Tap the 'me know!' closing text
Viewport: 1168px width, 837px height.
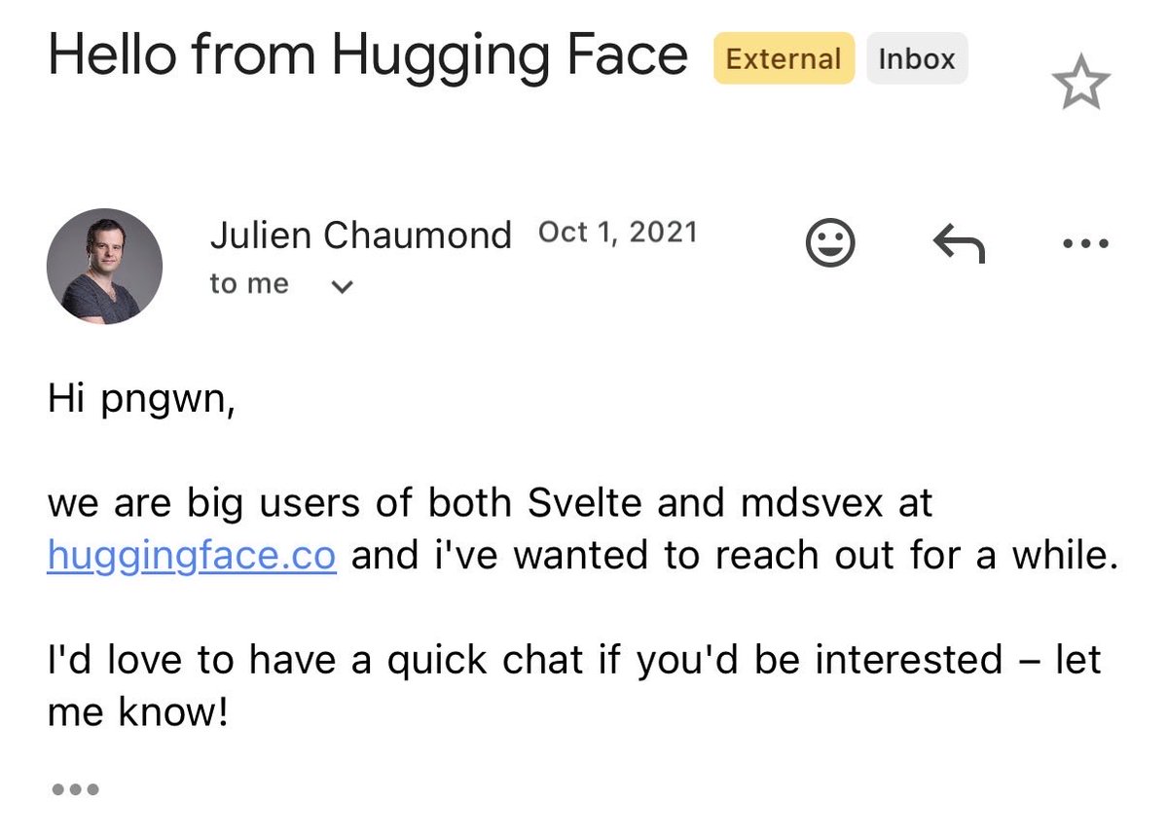(137, 712)
